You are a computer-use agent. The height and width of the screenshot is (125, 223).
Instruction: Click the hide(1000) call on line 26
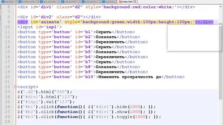(129, 107)
